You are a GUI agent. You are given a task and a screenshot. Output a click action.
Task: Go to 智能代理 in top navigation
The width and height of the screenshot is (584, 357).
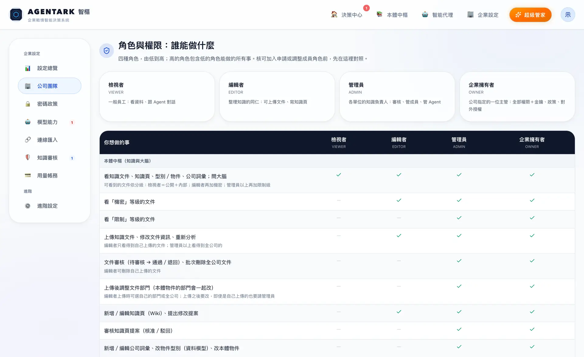437,15
